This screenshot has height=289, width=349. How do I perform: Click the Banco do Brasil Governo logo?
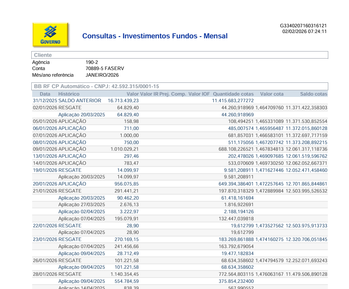click(x=50, y=35)
